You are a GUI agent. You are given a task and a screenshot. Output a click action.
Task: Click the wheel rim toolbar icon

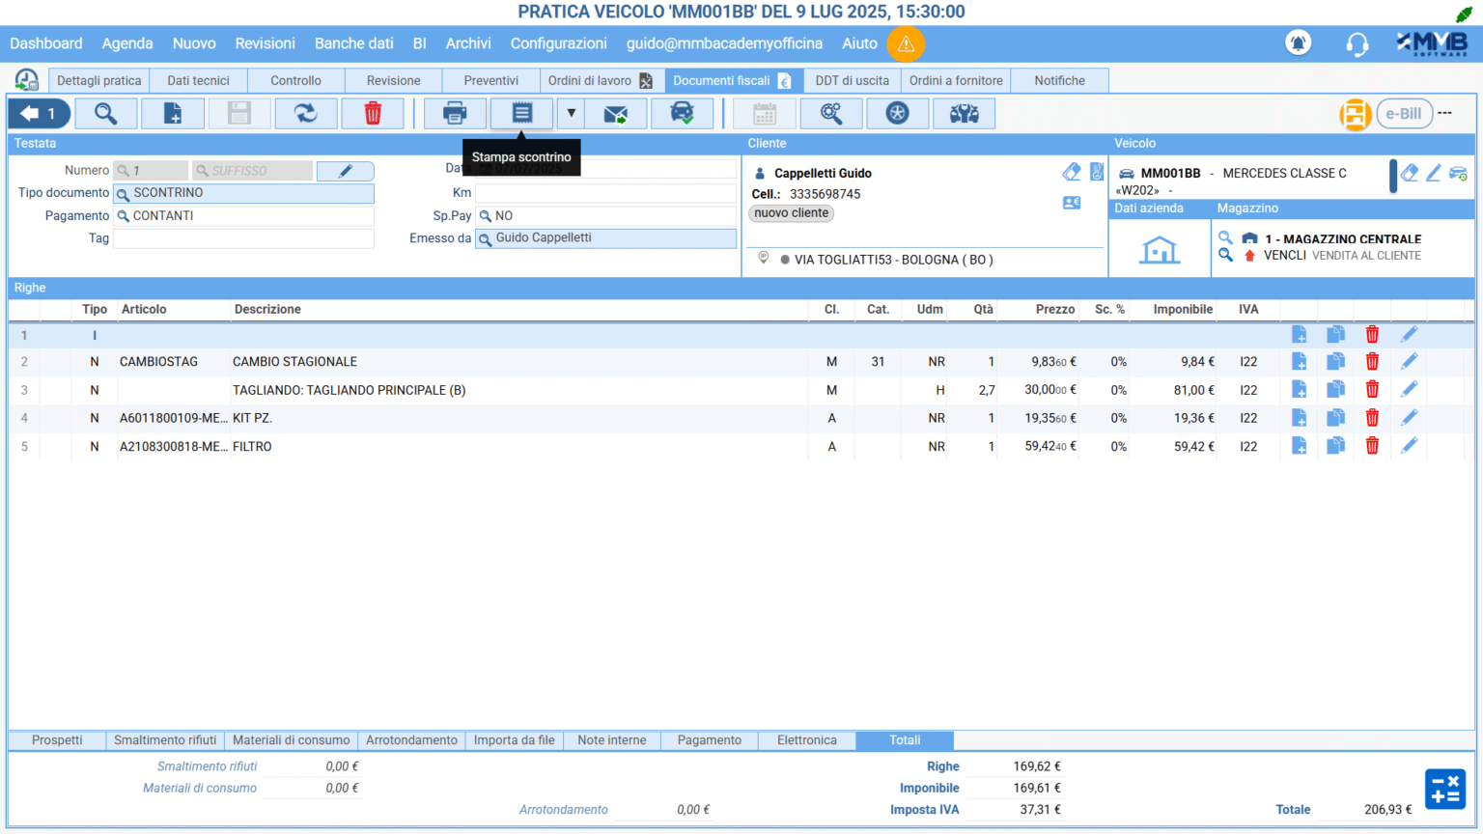(898, 113)
